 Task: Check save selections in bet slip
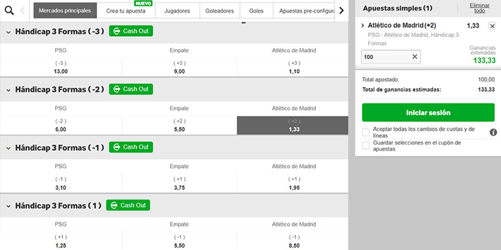click(366, 145)
